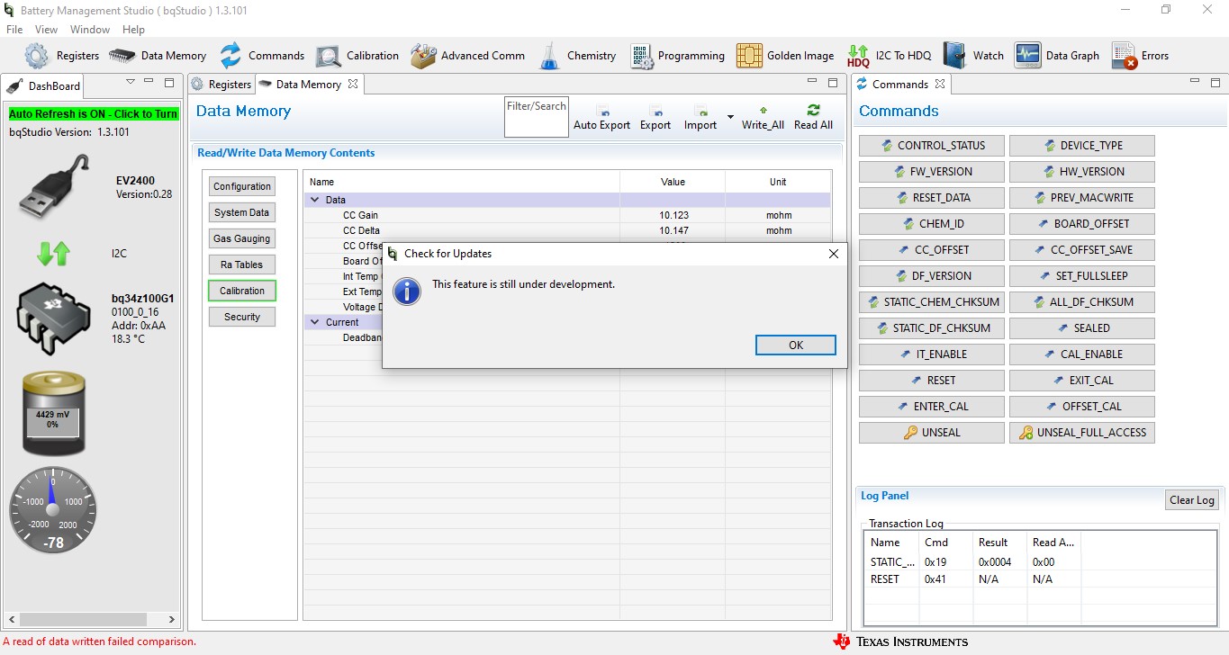Launch Advanced Comm from toolbar
Viewport: 1229px width, 655px height.
tap(423, 56)
